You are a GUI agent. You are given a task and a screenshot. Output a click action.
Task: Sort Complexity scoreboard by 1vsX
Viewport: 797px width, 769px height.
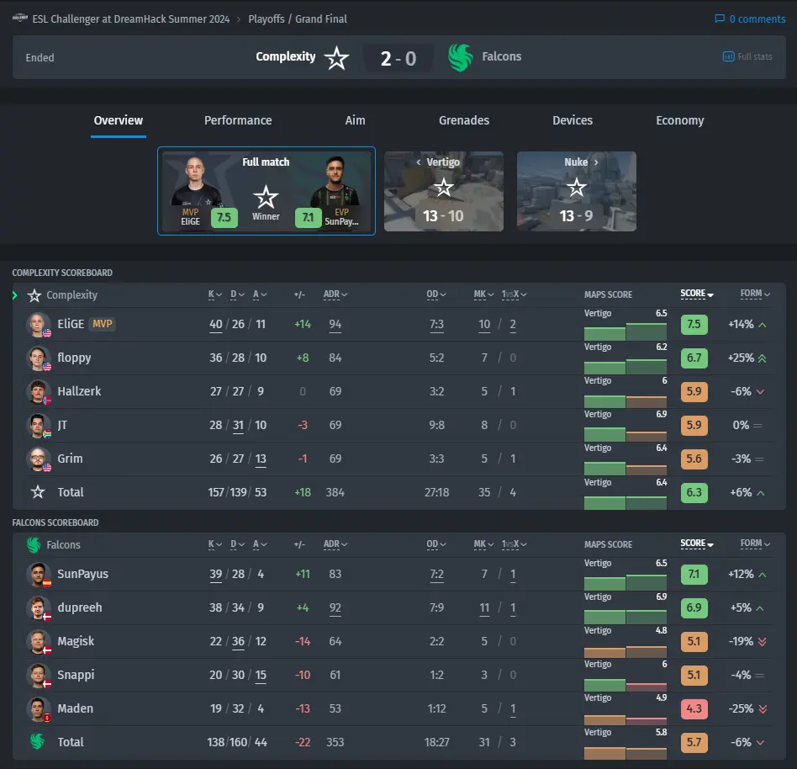click(x=514, y=294)
